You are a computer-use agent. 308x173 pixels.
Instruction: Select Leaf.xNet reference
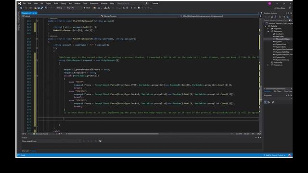pyautogui.click(x=280, y=37)
